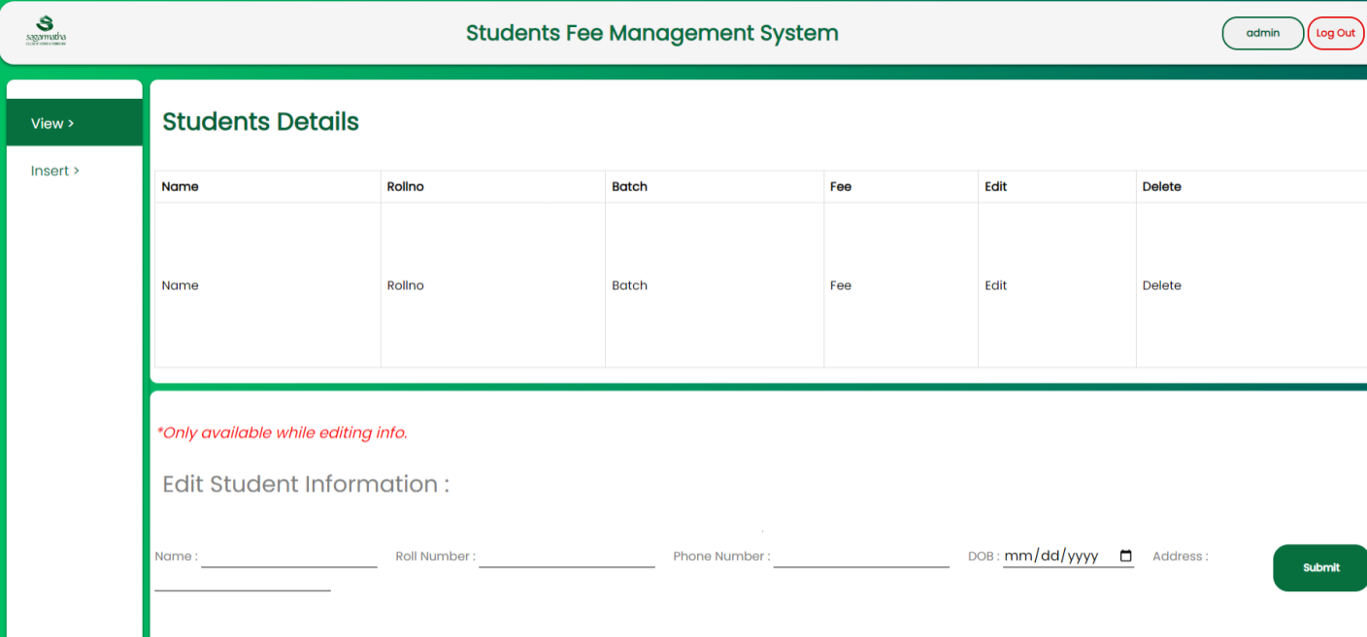The width and height of the screenshot is (1367, 637).
Task: Click the DOB date field
Action: point(1051,557)
